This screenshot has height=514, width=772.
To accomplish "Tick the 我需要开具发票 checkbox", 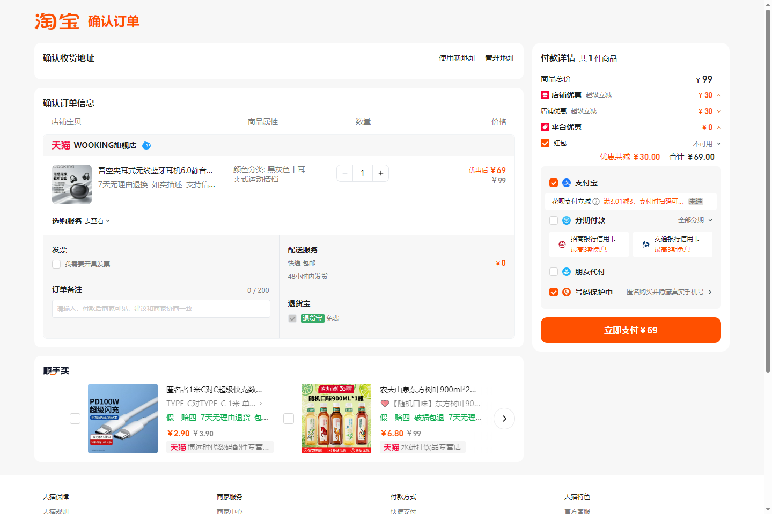I will [56, 264].
